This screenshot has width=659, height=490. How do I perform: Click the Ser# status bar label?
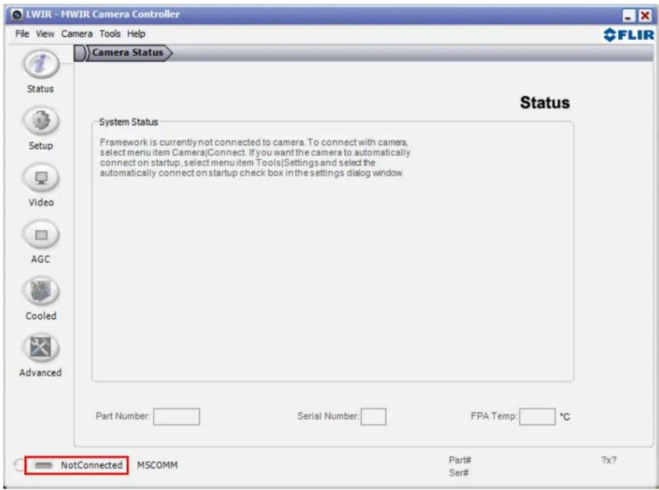click(x=458, y=473)
